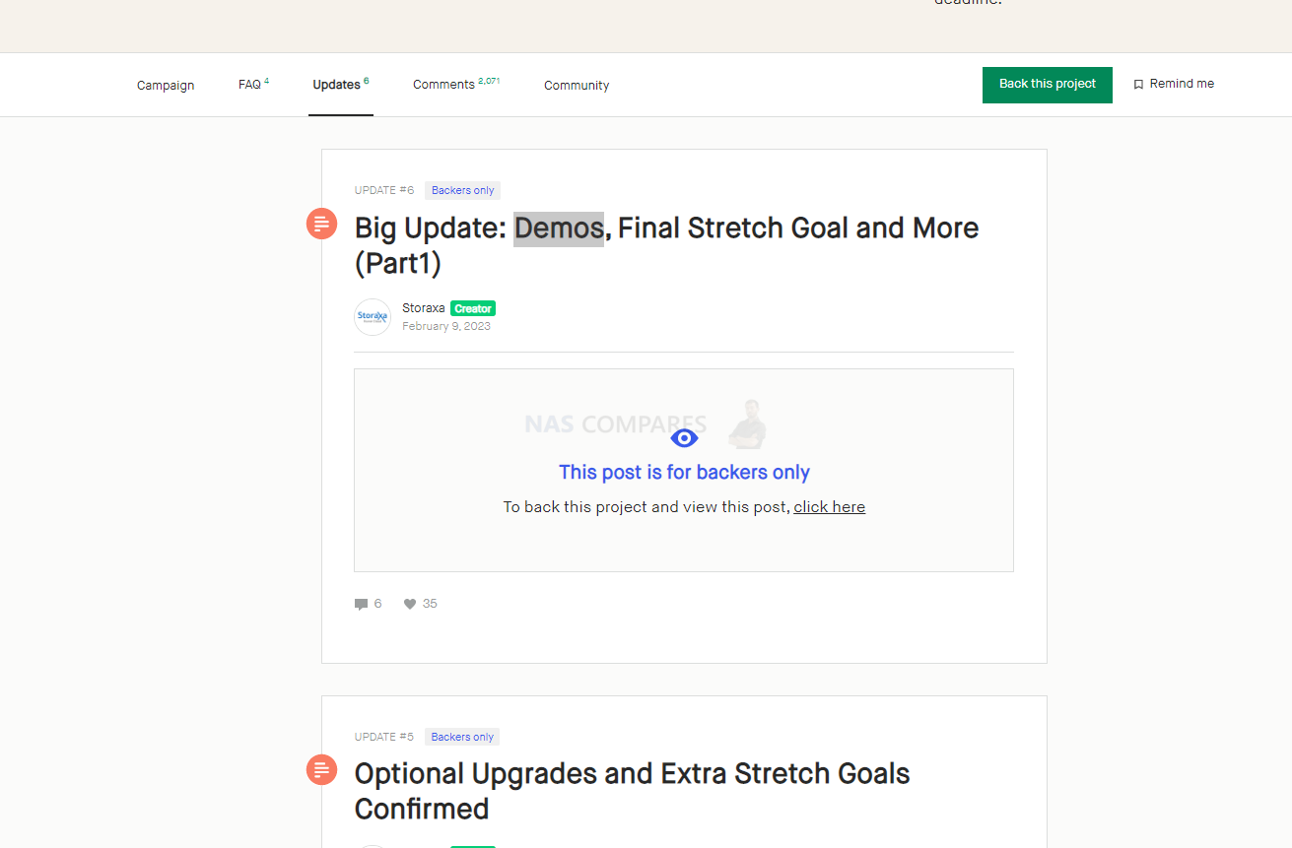Click the Storaxa creator avatar on Update #6
1292x848 pixels.
pyautogui.click(x=373, y=317)
